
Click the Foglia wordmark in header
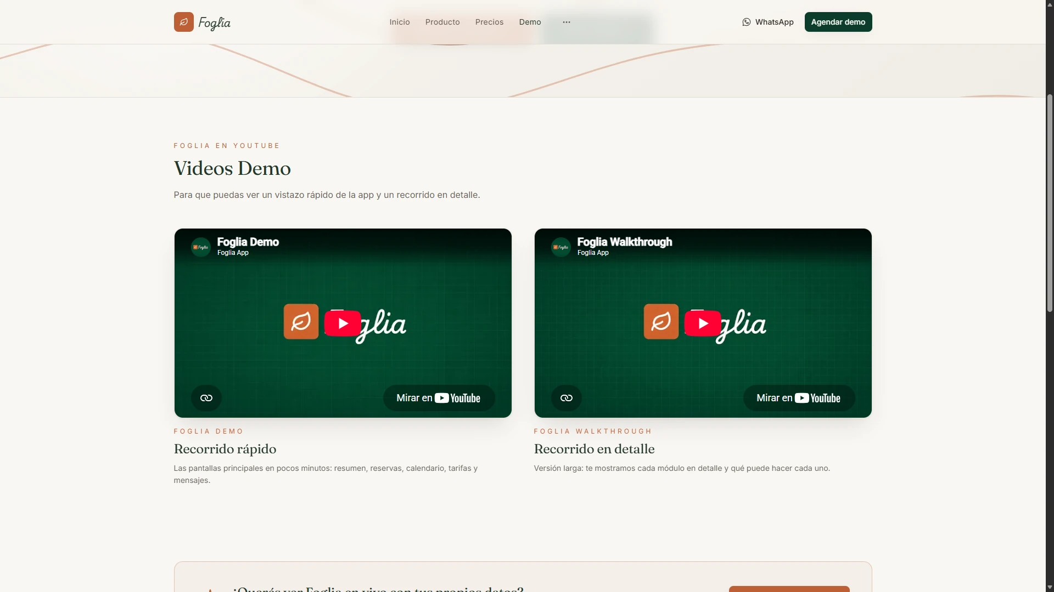click(214, 22)
